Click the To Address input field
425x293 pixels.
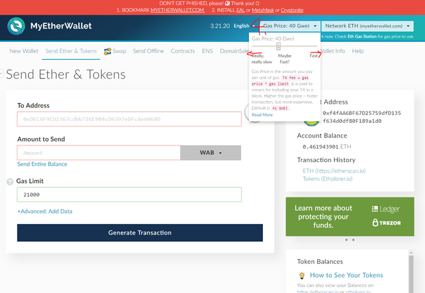coord(129,119)
